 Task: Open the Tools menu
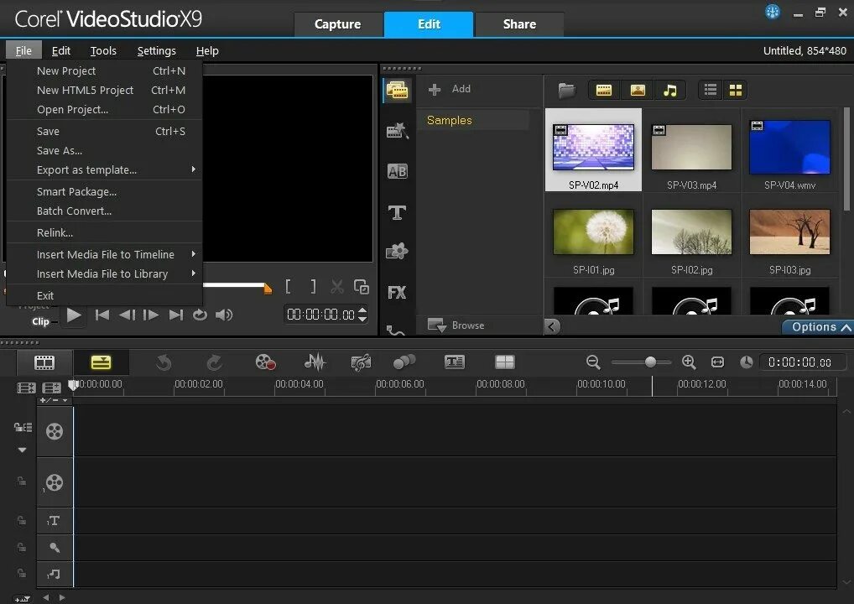pos(103,50)
